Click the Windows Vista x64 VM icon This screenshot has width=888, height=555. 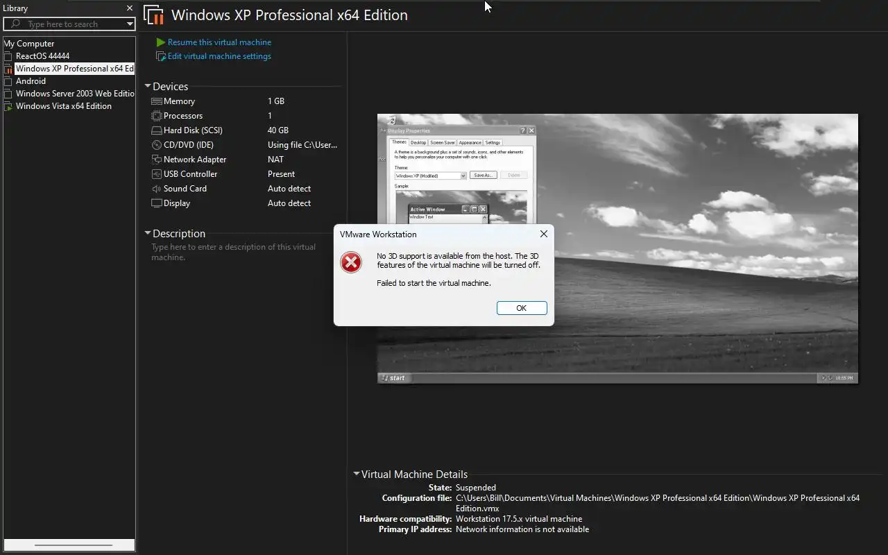point(8,106)
